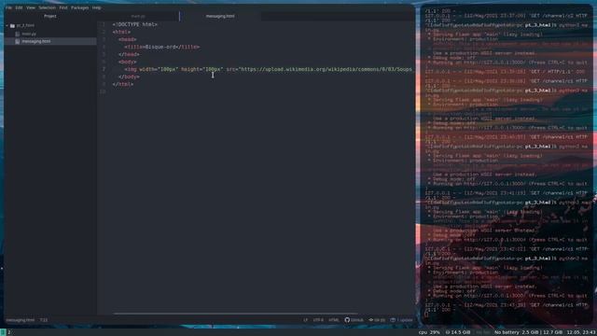Select messaging.html in the project tree
597x336 pixels.
tap(36, 41)
